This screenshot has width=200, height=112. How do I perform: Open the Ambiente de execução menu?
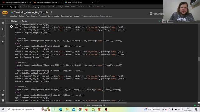click(x=49, y=16)
